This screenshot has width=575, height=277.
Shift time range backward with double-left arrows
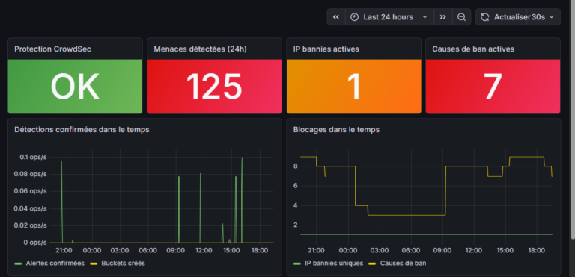pyautogui.click(x=336, y=17)
